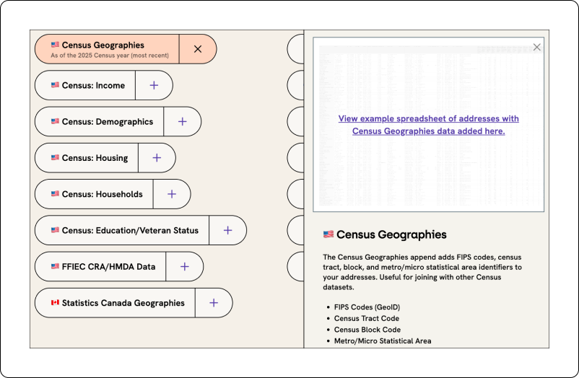The image size is (579, 378).
Task: Open the example spreadsheet of addresses link
Action: pos(428,125)
